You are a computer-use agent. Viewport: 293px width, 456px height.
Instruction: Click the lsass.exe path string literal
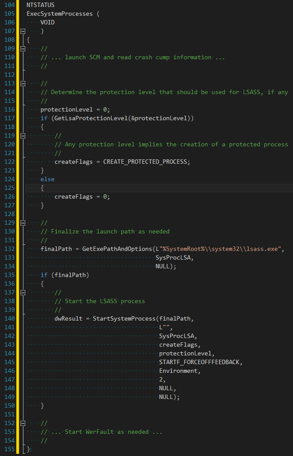[216, 249]
